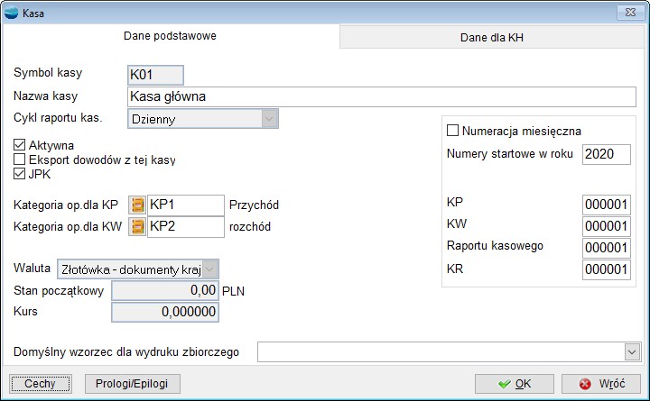
Task: Click the KW start number field
Action: (606, 226)
